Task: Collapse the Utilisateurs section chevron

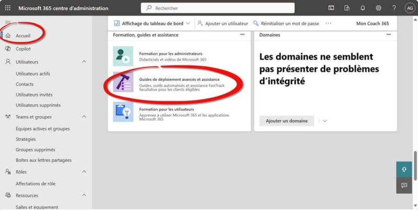Action: pyautogui.click(x=84, y=61)
